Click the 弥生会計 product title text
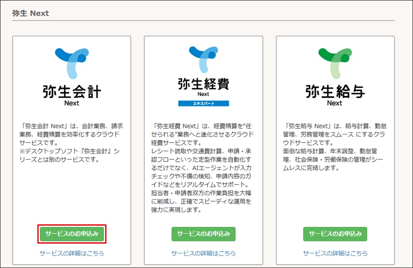This screenshot has width=413, height=268. pos(72,92)
